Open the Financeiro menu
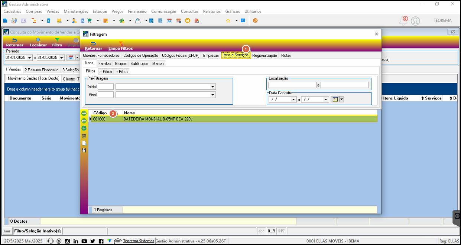The image size is (461, 245). pyautogui.click(x=137, y=12)
